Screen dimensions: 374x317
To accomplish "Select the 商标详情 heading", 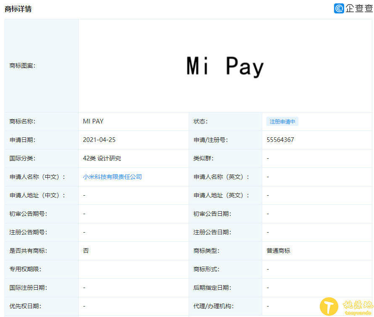I will coord(18,9).
